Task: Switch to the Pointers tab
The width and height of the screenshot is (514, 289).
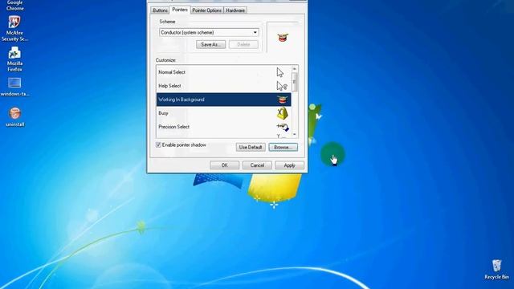Action: pyautogui.click(x=180, y=10)
